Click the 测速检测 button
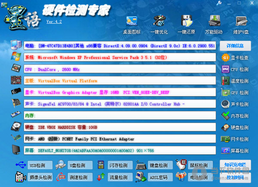 click(80, 177)
